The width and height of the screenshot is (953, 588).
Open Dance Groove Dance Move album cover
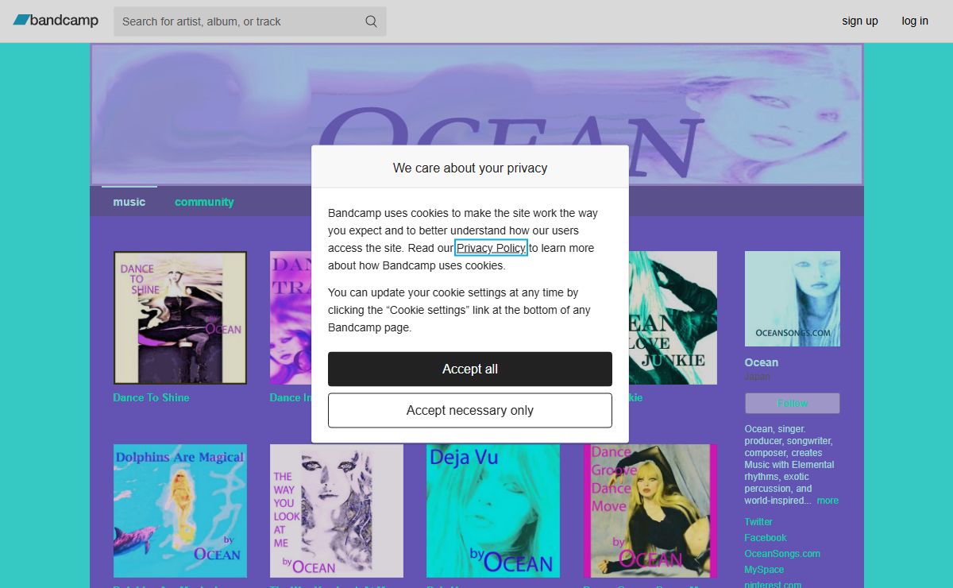650,511
